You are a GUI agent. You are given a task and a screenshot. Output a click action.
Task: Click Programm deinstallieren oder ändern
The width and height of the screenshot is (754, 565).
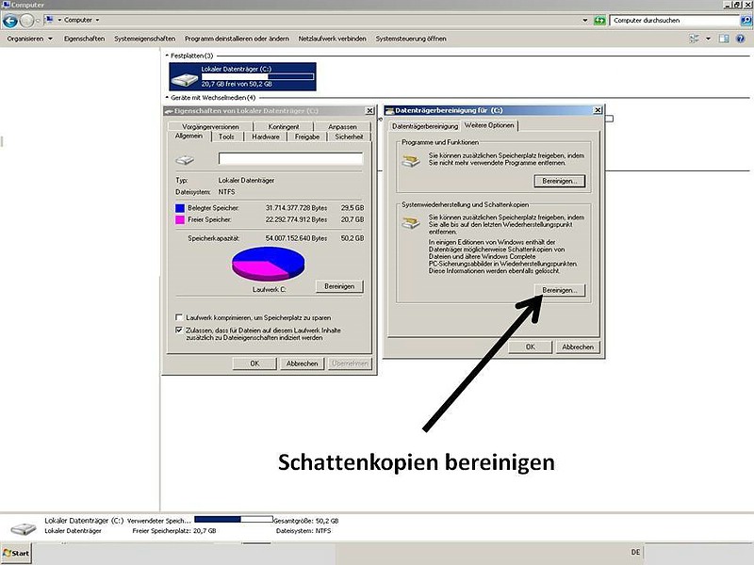(x=238, y=39)
